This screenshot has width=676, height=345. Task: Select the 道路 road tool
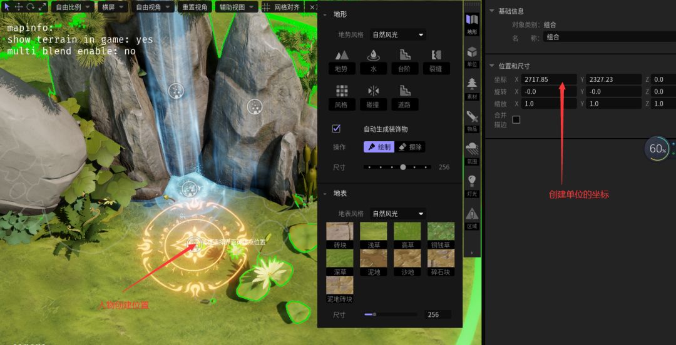click(405, 97)
